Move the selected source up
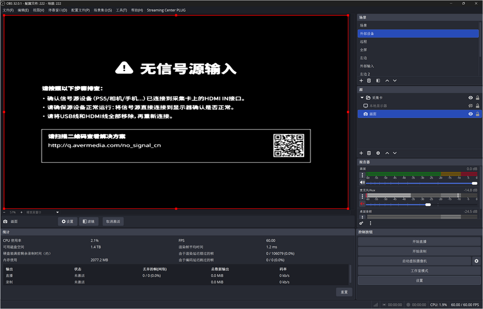The height and width of the screenshot is (309, 483). (387, 153)
